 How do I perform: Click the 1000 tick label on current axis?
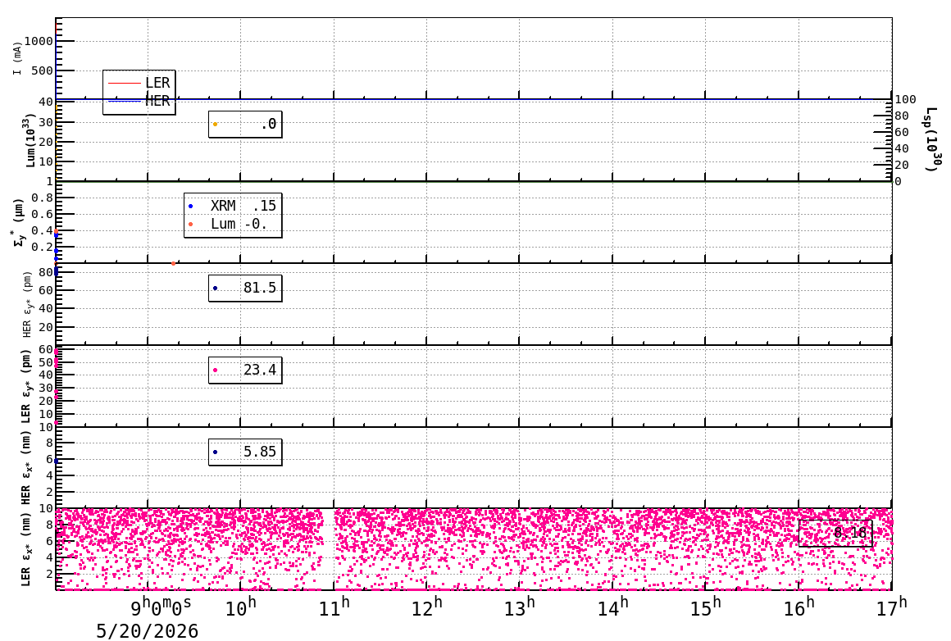[39, 41]
